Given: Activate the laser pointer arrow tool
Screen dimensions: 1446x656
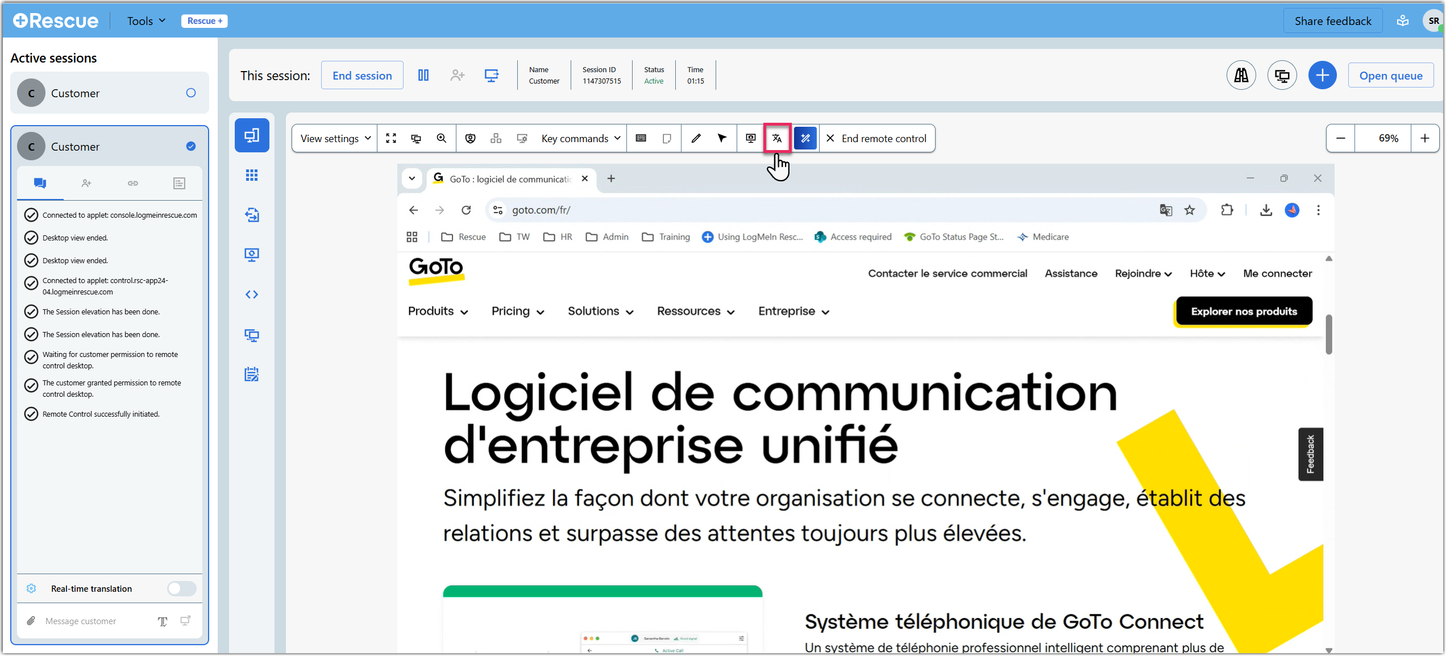Looking at the screenshot, I should click(x=722, y=138).
